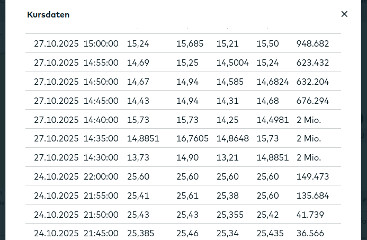Click volume value 135.684
The width and height of the screenshot is (367, 240).
(x=312, y=195)
